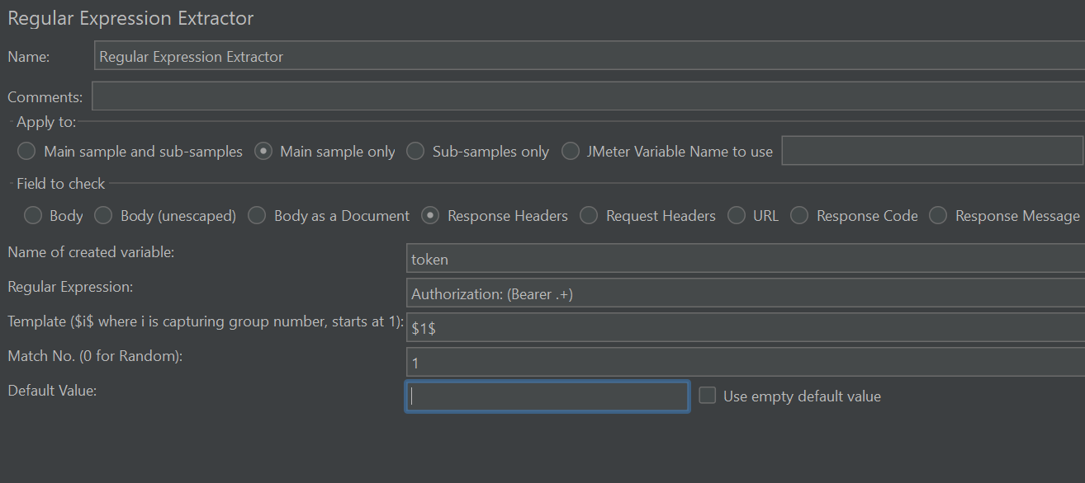Select Body as a Document option
1085x483 pixels.
(x=258, y=216)
